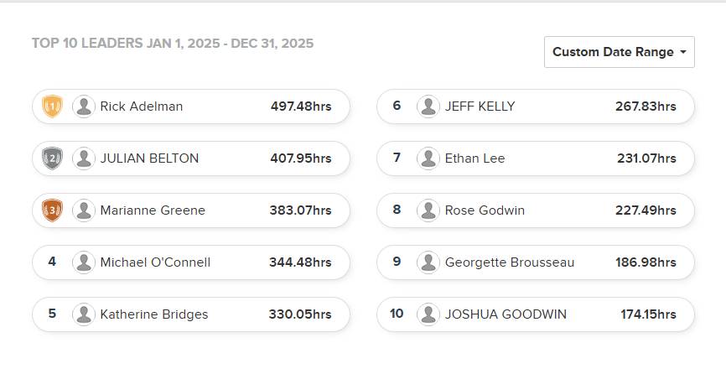The height and width of the screenshot is (374, 726).
Task: Click Rick Adelman's avatar icon
Action: tap(84, 106)
